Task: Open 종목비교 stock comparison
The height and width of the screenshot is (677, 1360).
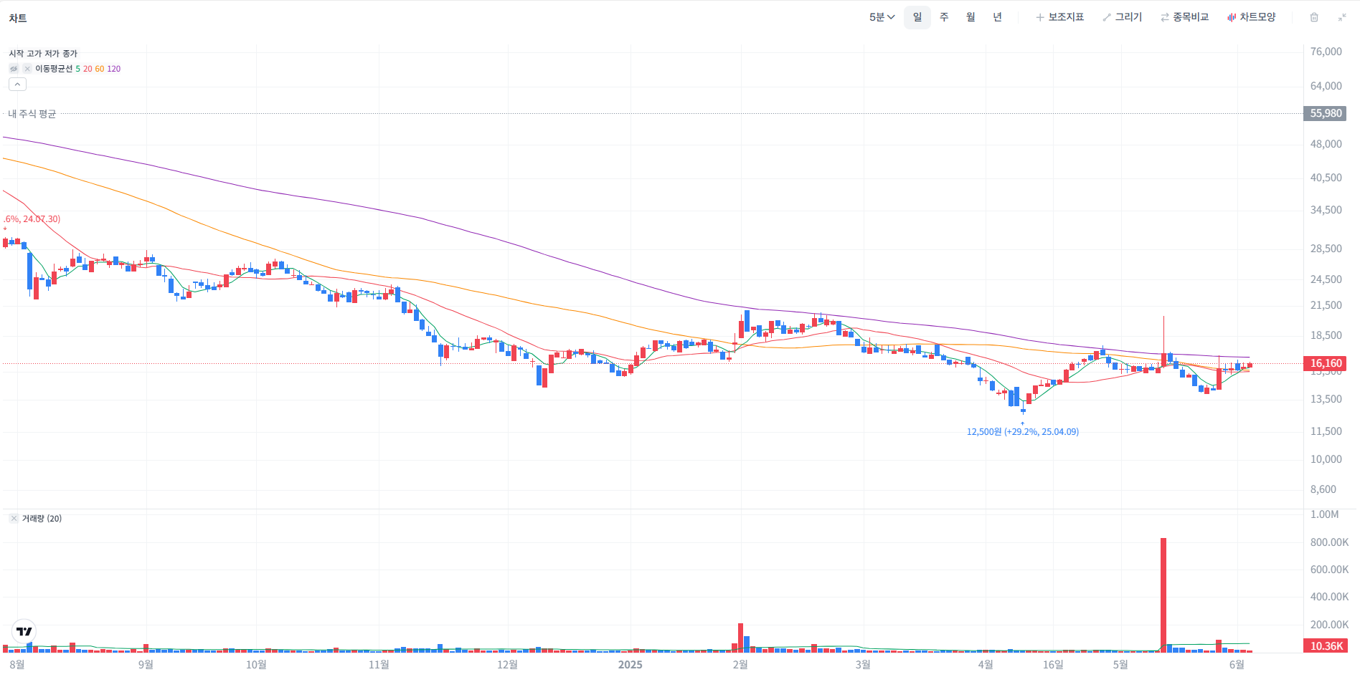Action: point(1184,17)
